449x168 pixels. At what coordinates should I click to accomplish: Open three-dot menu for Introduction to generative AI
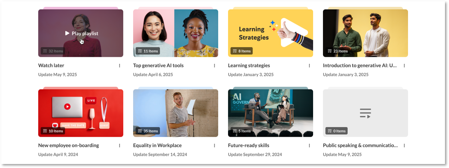coord(404,66)
